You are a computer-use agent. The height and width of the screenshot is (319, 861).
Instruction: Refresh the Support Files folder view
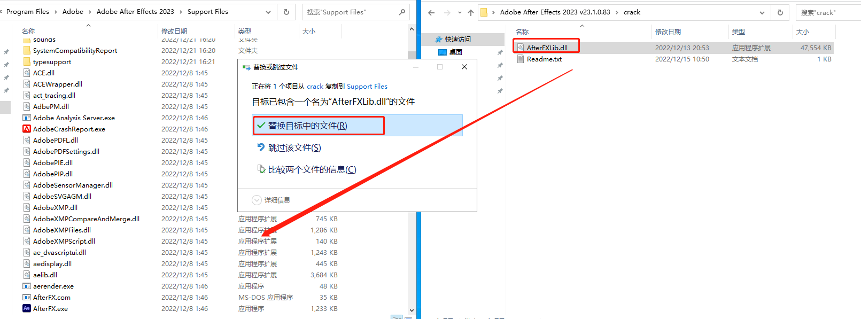pos(286,12)
